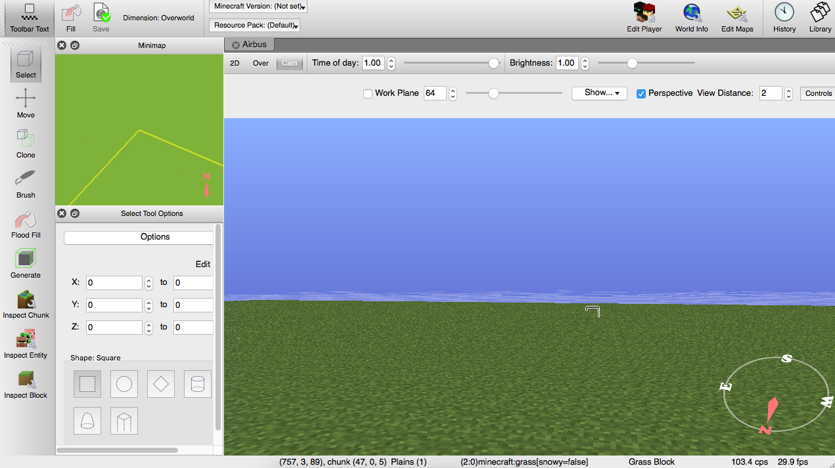Click the View Distance value field
835x468 pixels.
771,93
